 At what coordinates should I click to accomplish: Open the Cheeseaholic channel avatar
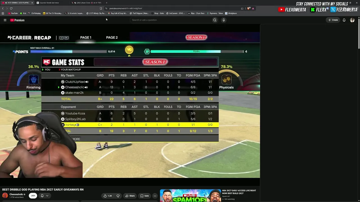pos(5,196)
